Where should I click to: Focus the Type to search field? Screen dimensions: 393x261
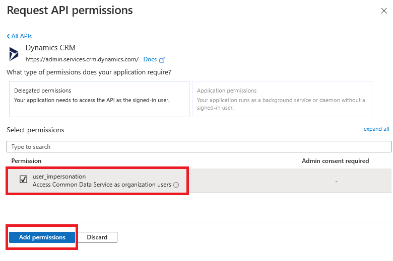(x=199, y=147)
